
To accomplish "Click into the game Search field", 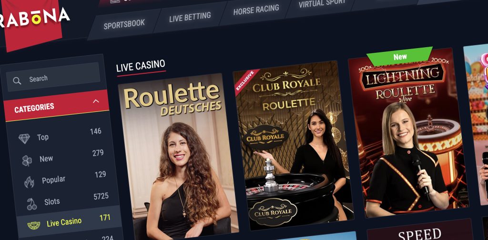I will click(x=53, y=77).
